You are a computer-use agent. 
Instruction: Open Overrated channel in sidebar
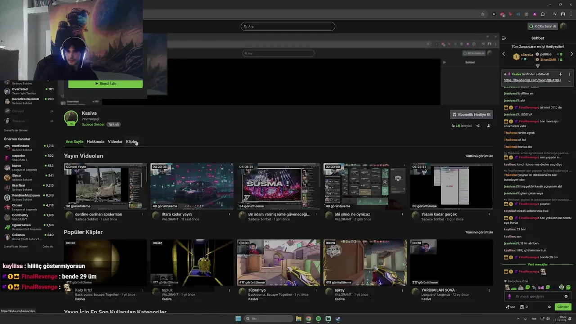(28, 91)
